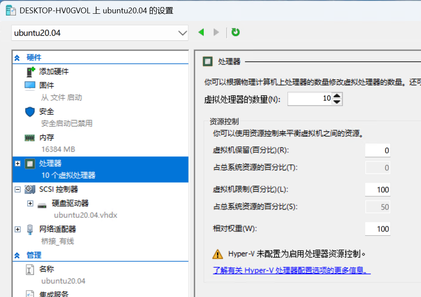Select 内存 memory settings
421x297 pixels.
[x=47, y=137]
